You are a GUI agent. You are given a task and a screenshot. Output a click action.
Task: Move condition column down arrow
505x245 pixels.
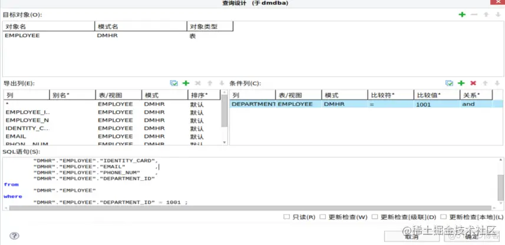(497, 83)
